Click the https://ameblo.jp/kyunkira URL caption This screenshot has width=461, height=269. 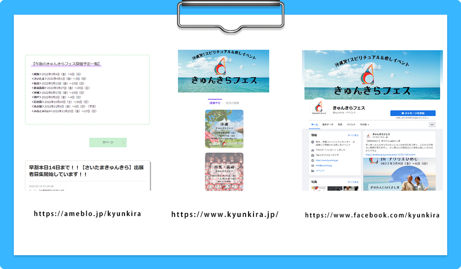pyautogui.click(x=88, y=214)
